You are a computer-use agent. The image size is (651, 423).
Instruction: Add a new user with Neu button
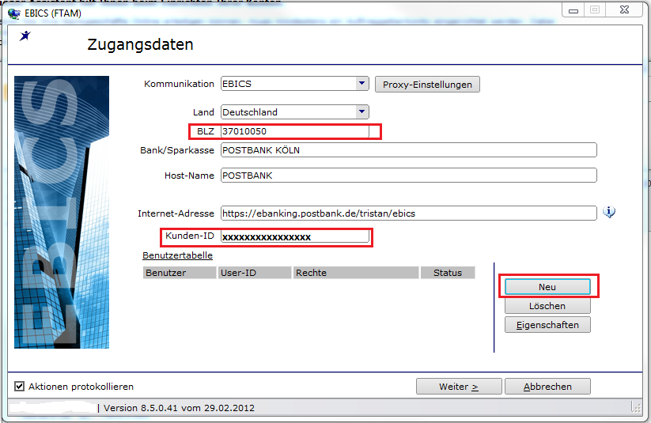click(x=547, y=287)
